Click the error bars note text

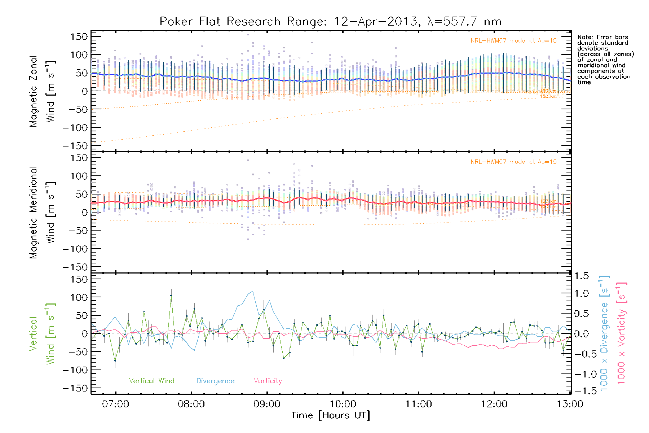pyautogui.click(x=605, y=60)
